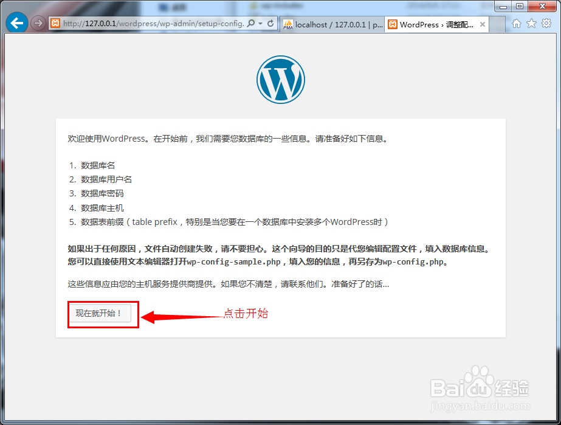Open a new blank tab
The image size is (561, 425).
[497, 24]
